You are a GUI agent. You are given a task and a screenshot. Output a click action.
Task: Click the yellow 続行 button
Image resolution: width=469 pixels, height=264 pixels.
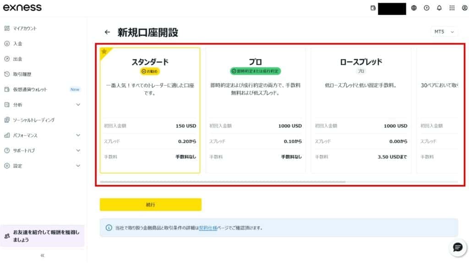150,205
